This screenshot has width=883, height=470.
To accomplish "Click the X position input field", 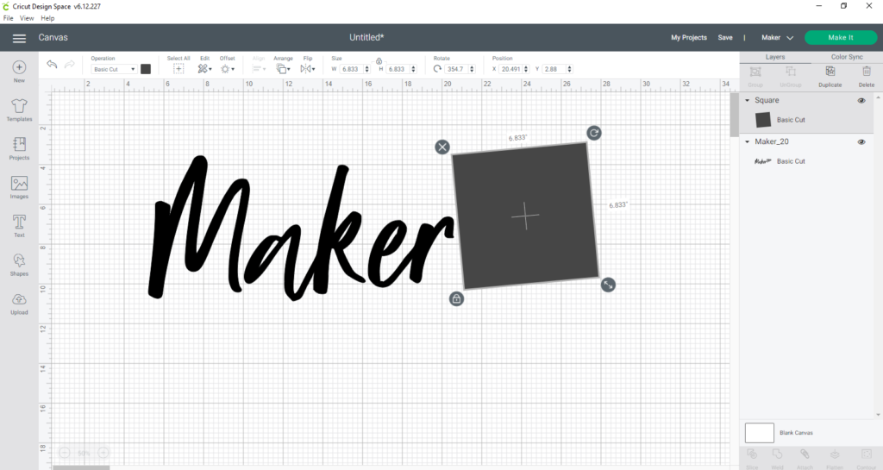I will [x=510, y=69].
